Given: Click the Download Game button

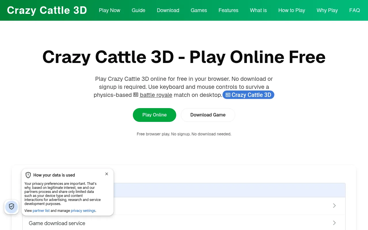Looking at the screenshot, I should [x=208, y=115].
